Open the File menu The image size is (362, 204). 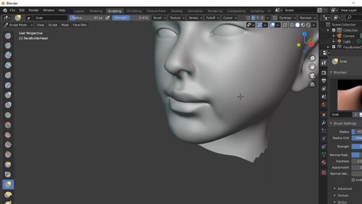pyautogui.click(x=12, y=10)
